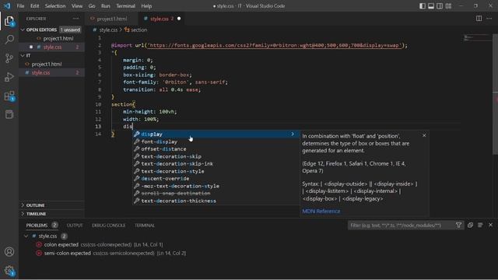Collapse the IT folder section
The width and height of the screenshot is (498, 280).
pos(23,55)
